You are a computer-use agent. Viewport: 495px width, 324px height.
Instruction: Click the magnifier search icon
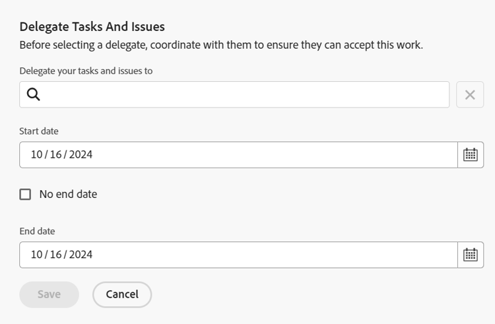(x=34, y=95)
